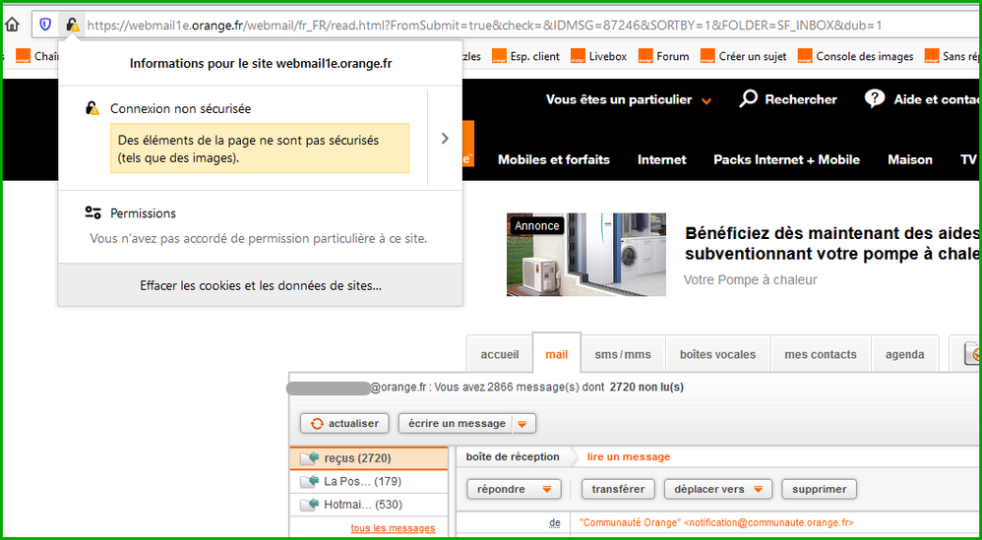Screen dimensions: 982x540
Task: Click the Aide et contact question icon
Action: 875,99
